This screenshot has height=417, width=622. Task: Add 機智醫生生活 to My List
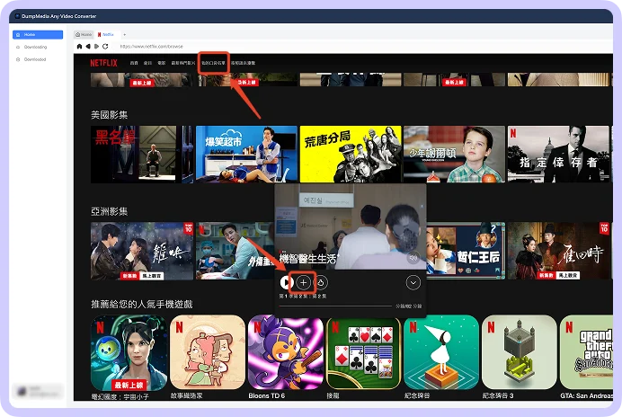(304, 282)
